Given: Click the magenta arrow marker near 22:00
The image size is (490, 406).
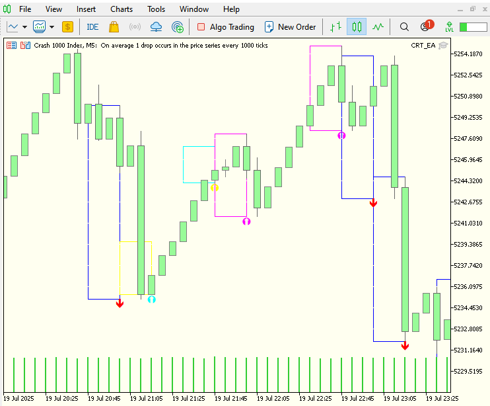Looking at the screenshot, I should [246, 222].
